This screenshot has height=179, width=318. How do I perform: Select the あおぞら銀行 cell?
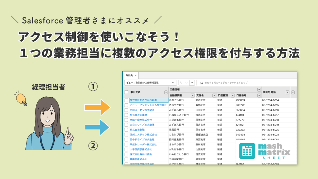(x=176, y=100)
